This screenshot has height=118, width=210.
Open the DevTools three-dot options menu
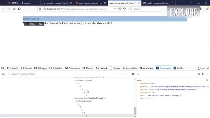point(203,68)
